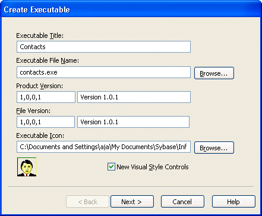Click the Executable Title field containing Contacts
Viewport: 262px width, 216px height.
click(103, 47)
